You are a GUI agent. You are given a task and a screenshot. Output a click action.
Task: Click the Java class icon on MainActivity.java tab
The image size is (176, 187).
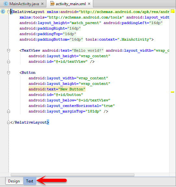click(6, 4)
